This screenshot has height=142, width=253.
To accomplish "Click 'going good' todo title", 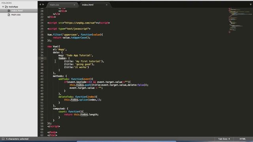I will [x=84, y=64].
